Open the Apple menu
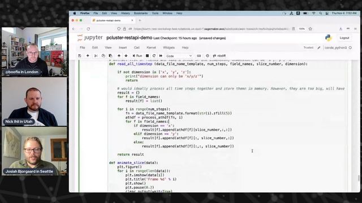 pyautogui.click(x=75, y=13)
